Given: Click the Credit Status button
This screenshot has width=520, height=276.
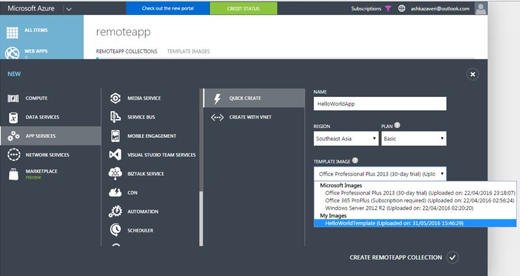Looking at the screenshot, I should [x=243, y=8].
